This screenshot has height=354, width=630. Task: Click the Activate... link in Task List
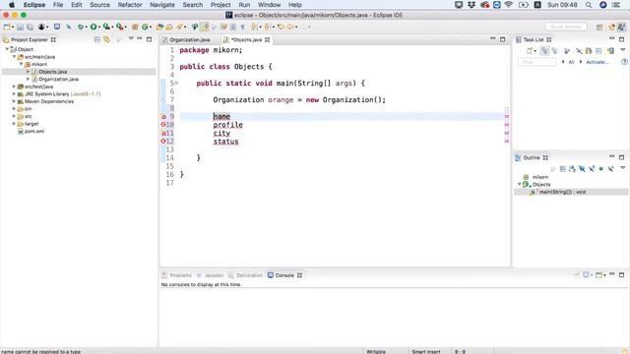pos(598,62)
